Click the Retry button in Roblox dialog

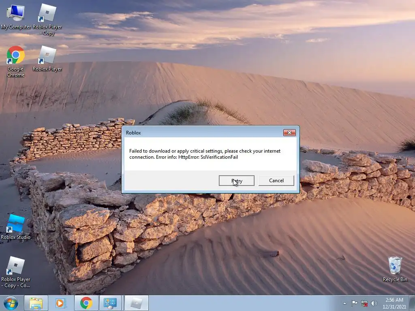(236, 181)
